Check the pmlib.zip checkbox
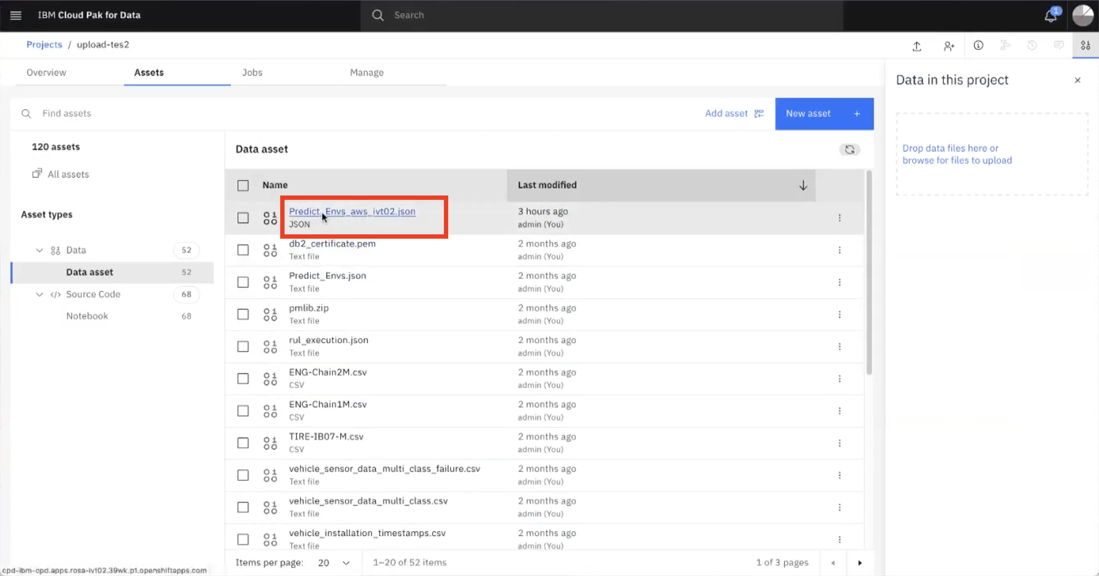This screenshot has height=576, width=1099. (x=243, y=315)
